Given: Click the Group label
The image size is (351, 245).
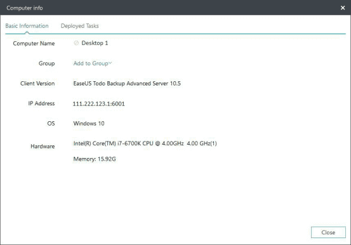Looking at the screenshot, I should pyautogui.click(x=46, y=63).
